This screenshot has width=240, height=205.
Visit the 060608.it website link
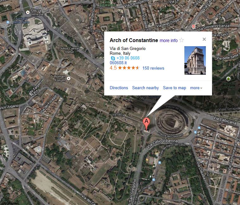click(118, 63)
